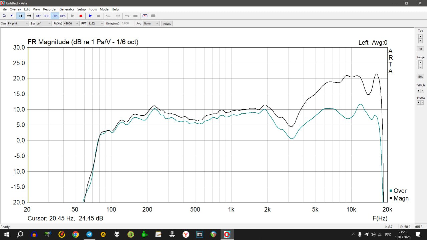Click the 'Cursor: 20.45 Hz, -24.45 dB' readout
This screenshot has width=427, height=240.
65,218
